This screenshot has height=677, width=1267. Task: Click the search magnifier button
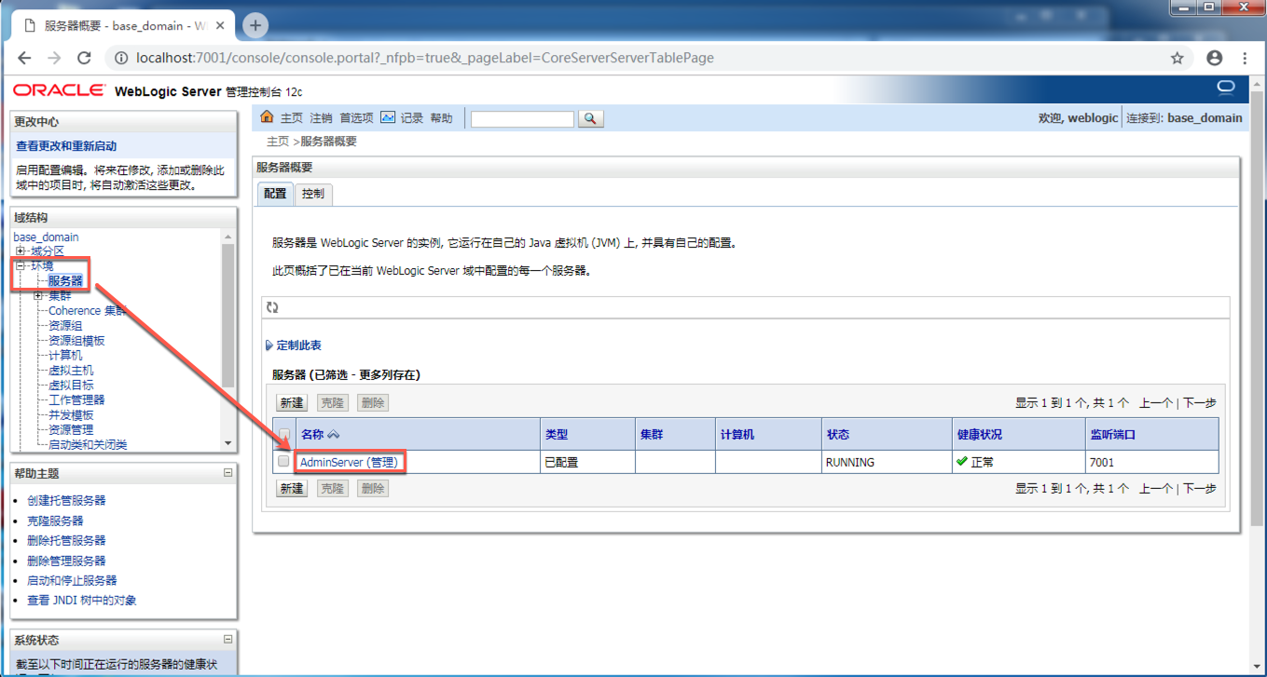590,118
